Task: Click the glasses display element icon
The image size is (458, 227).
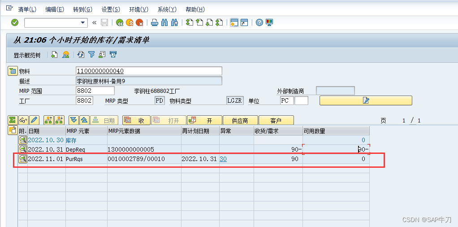Action: point(23,120)
